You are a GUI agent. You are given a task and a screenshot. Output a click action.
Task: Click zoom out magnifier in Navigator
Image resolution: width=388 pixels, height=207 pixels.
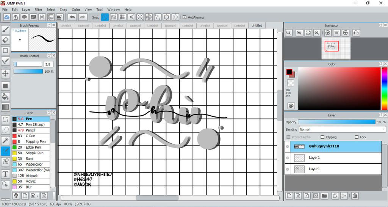(317, 33)
